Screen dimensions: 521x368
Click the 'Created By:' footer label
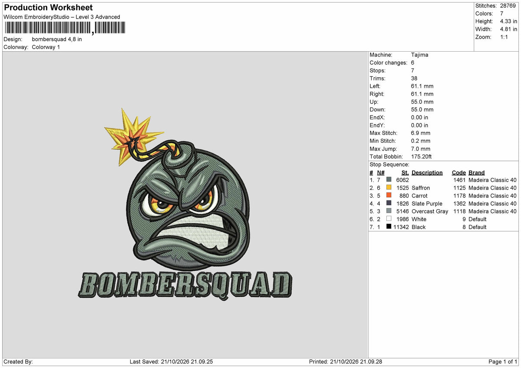18,361
